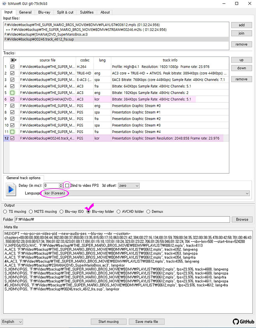The height and width of the screenshot is (328, 256).
Task: Uncheck track 3 E-AC3 spa checkbox
Action: [x=12, y=80]
